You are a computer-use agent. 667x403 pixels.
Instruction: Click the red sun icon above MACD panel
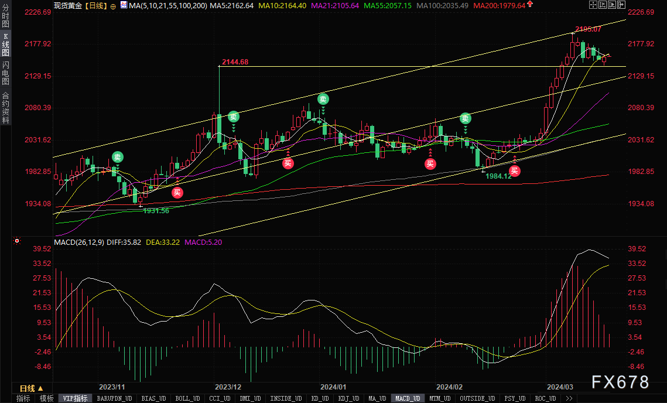click(17, 241)
